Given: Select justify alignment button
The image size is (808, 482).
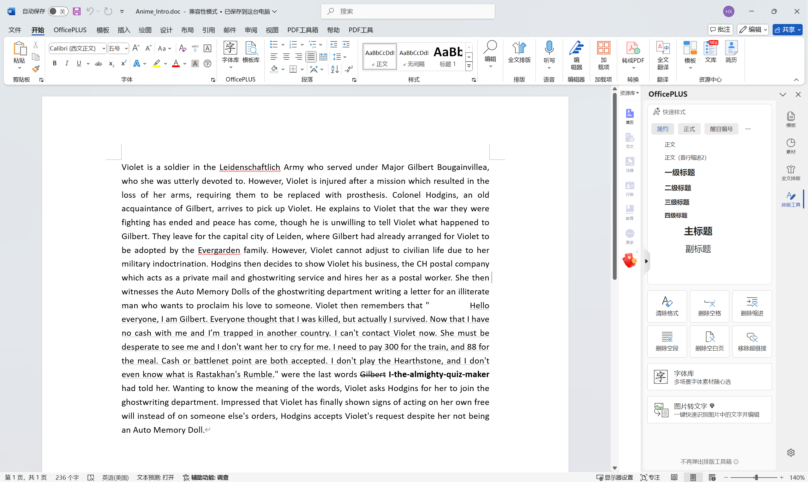Looking at the screenshot, I should click(x=311, y=57).
